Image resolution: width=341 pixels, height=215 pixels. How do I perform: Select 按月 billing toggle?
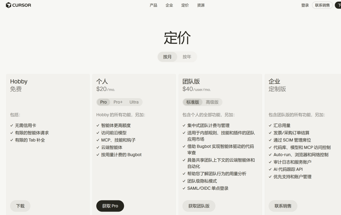pyautogui.click(x=167, y=57)
